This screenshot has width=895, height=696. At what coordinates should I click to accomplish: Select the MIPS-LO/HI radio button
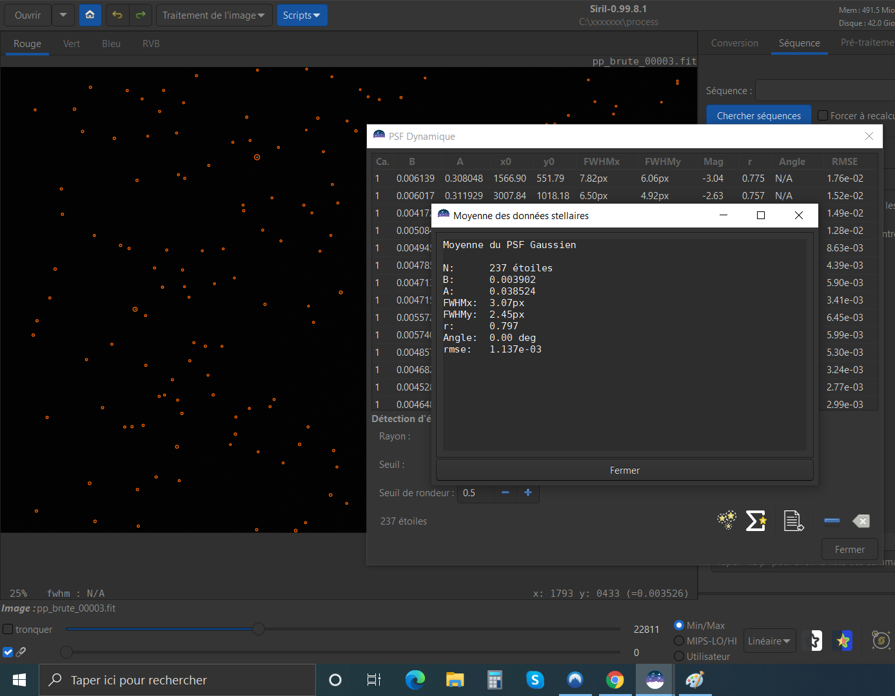(x=679, y=641)
